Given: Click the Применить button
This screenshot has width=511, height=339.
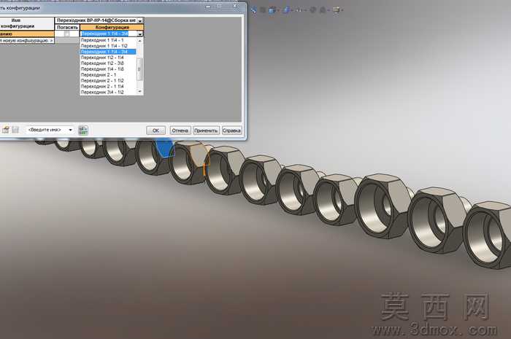Looking at the screenshot, I should (x=206, y=130).
